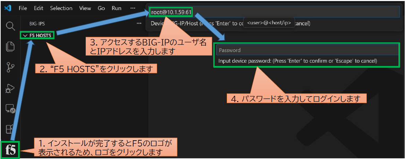Open the View menu
Viewport: 405px width, 159px height.
(x=85, y=8)
